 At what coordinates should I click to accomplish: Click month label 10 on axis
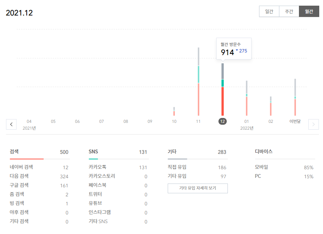[x=174, y=121]
